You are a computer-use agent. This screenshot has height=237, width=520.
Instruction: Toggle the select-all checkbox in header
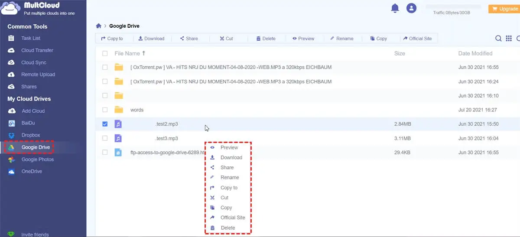105,53
